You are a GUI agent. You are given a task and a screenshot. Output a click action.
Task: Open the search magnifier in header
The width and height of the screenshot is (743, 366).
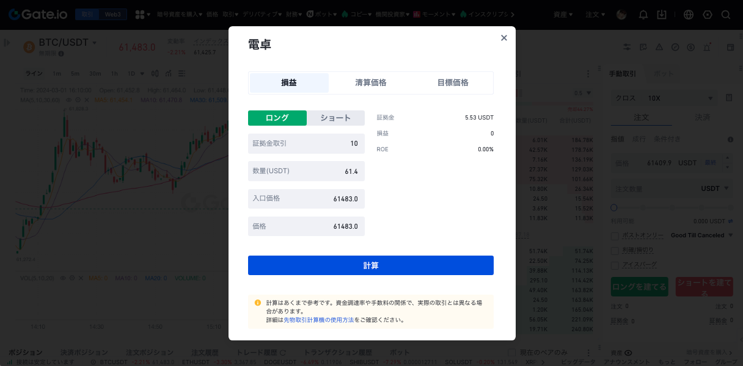tap(726, 14)
